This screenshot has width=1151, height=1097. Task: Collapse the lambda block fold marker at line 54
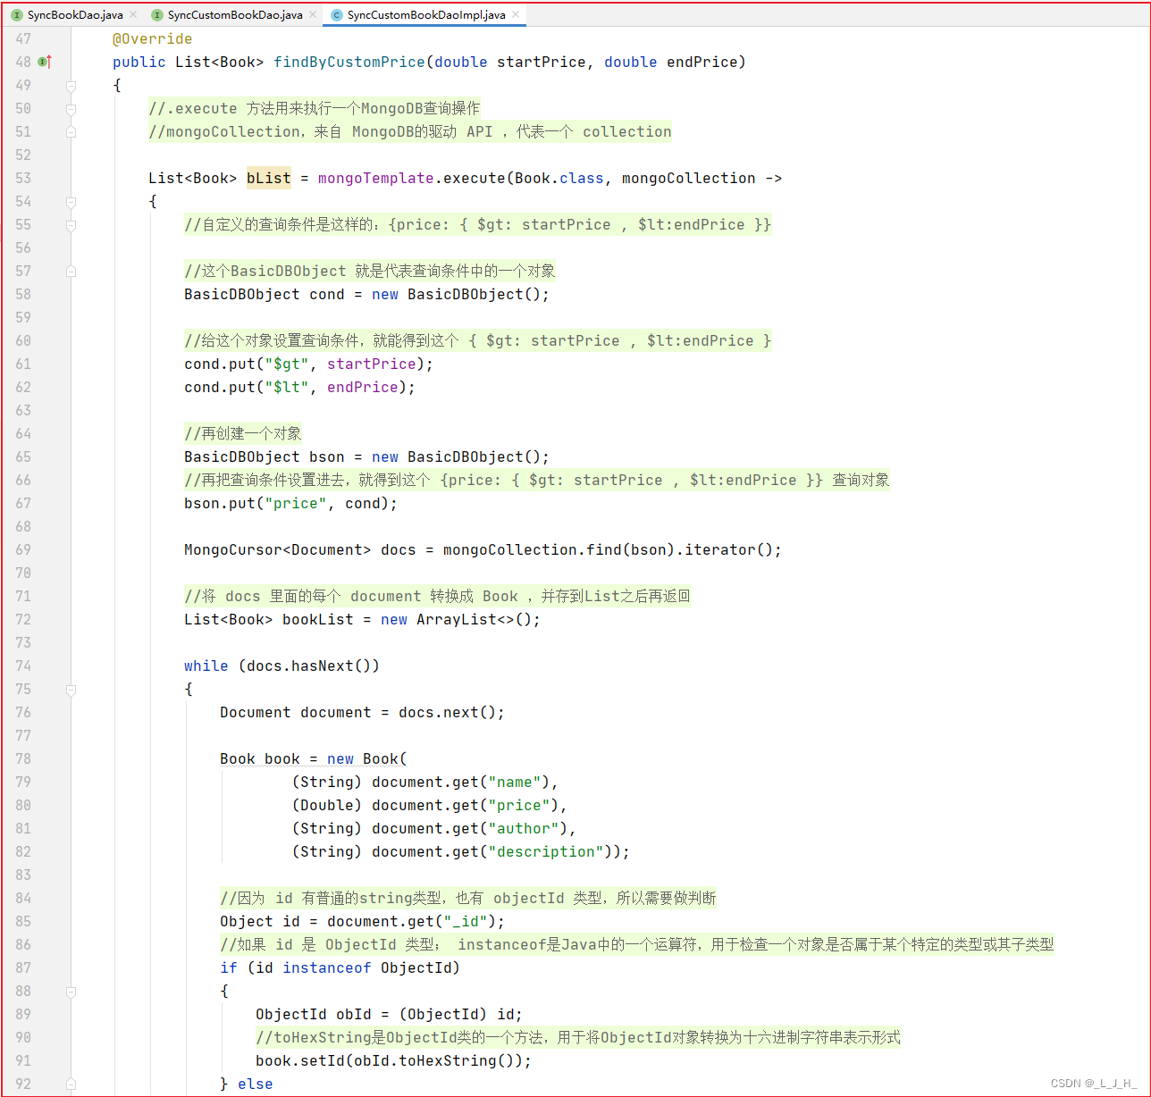(71, 202)
